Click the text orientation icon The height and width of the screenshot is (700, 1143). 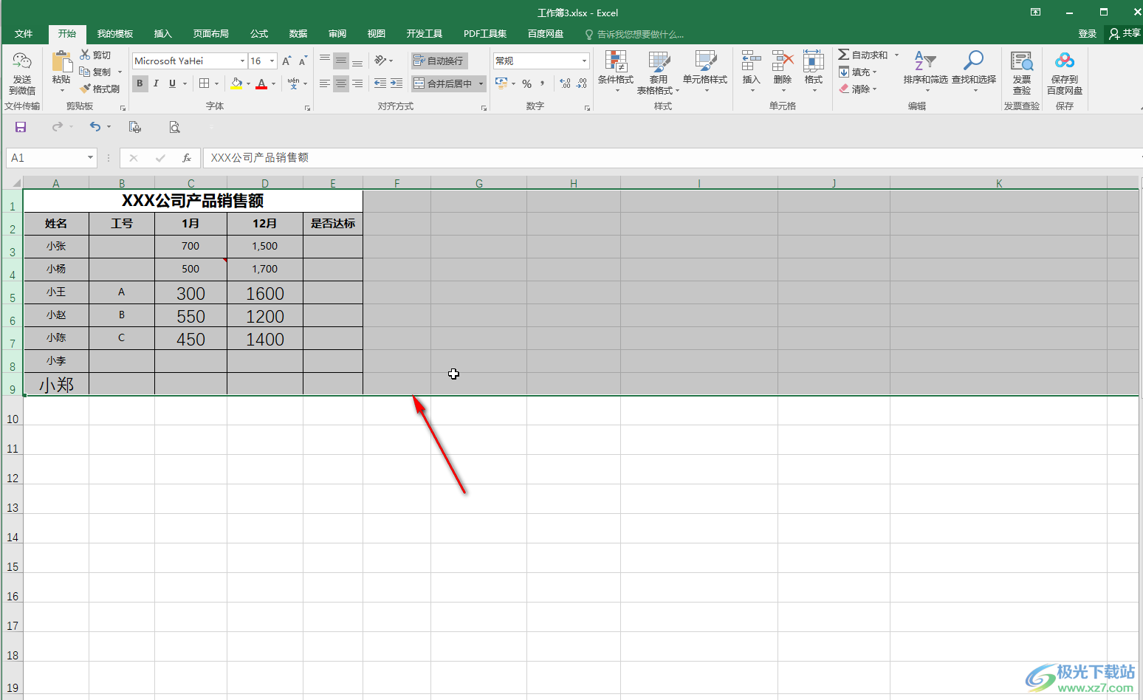pos(380,61)
